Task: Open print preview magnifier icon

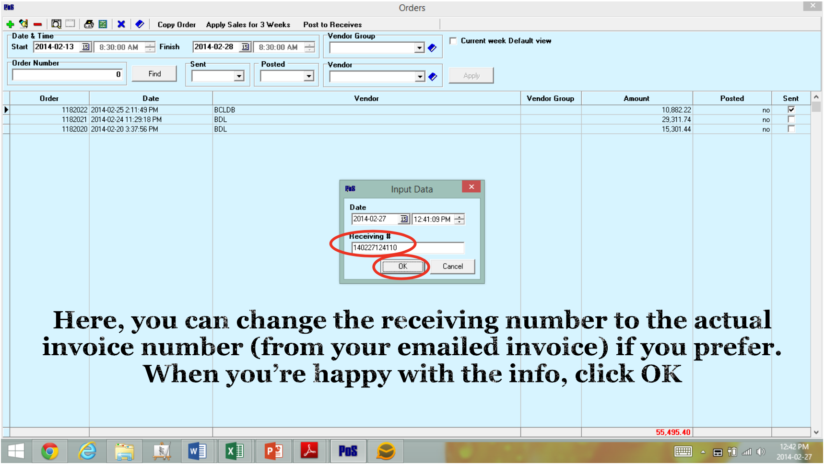Action: 56,24
